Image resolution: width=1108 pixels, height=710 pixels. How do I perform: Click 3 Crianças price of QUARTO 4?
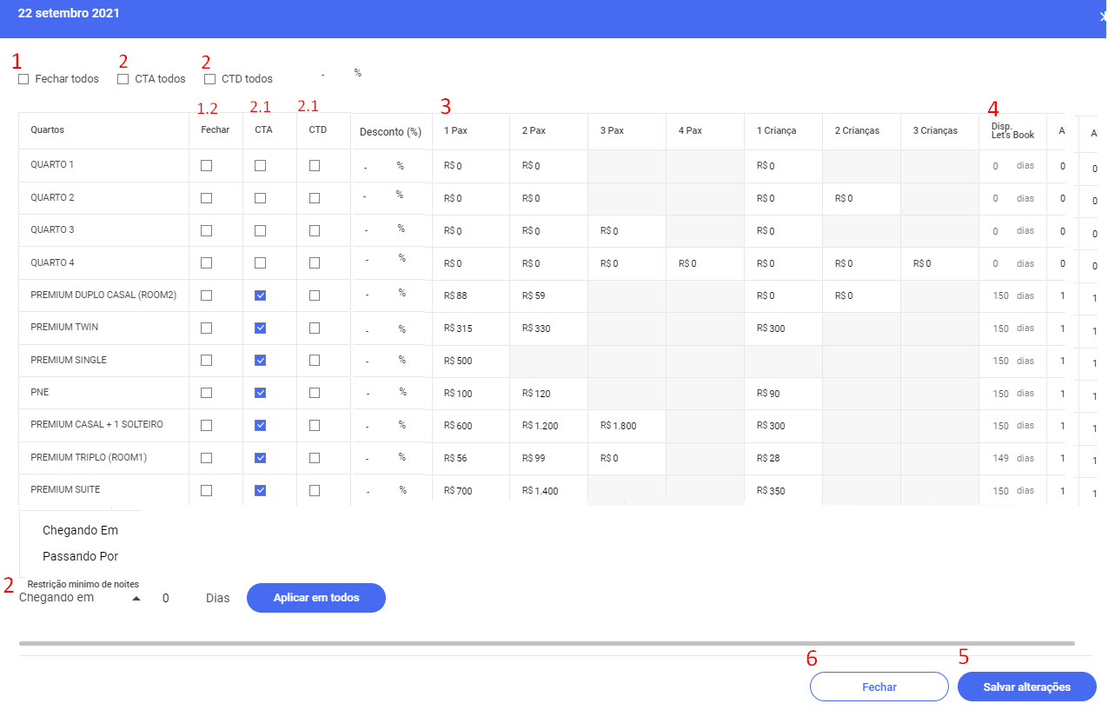pyautogui.click(x=922, y=263)
